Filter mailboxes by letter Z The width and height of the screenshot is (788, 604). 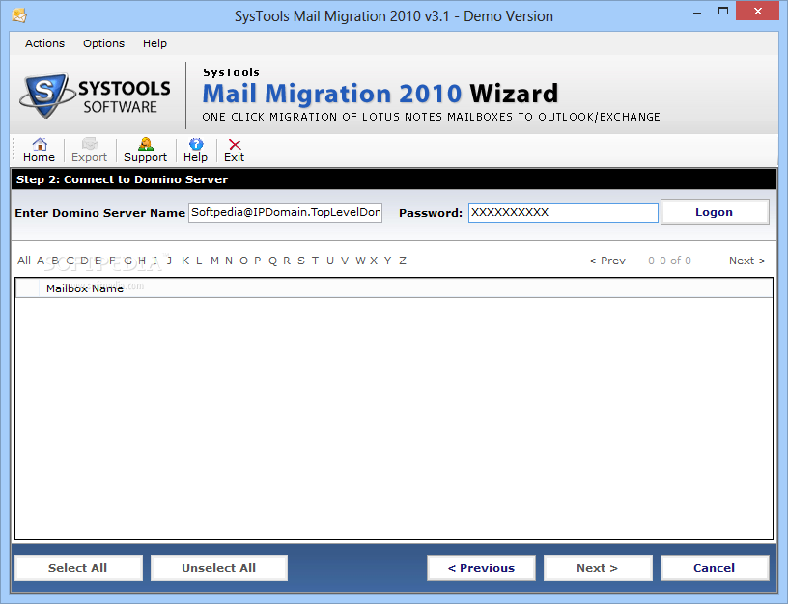[403, 261]
